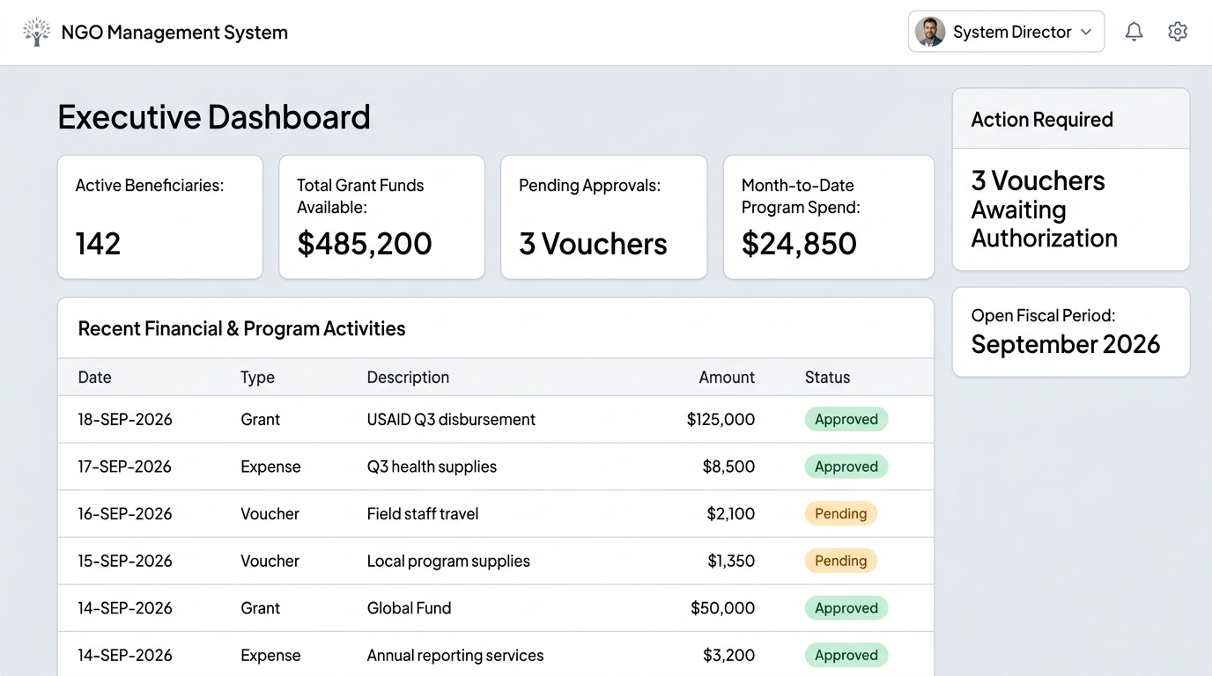Select the Local program supplies description
Image resolution: width=1212 pixels, height=676 pixels.
(448, 562)
